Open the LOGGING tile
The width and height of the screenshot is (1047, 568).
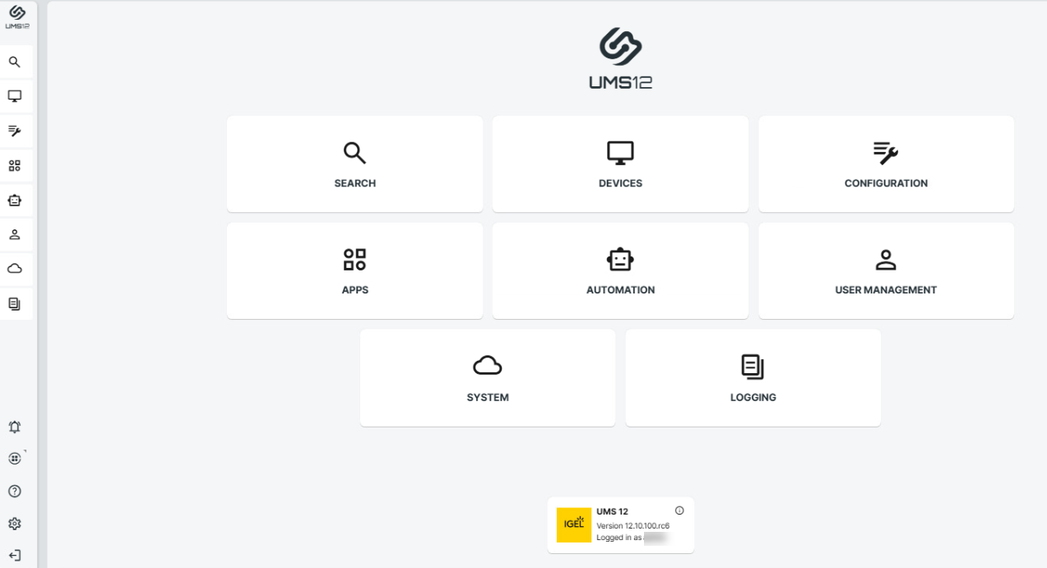[x=753, y=378]
